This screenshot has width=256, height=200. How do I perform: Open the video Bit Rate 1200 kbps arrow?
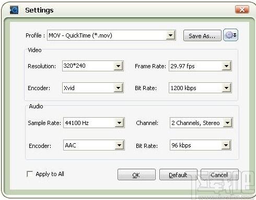[x=226, y=88]
